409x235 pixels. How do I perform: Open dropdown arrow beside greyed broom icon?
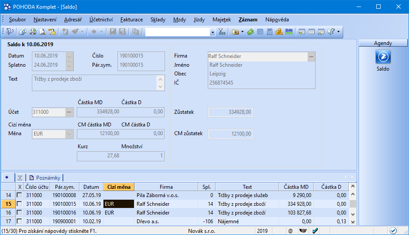click(82, 32)
